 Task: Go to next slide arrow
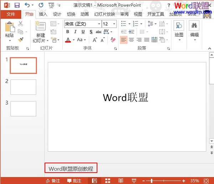click(x=212, y=153)
